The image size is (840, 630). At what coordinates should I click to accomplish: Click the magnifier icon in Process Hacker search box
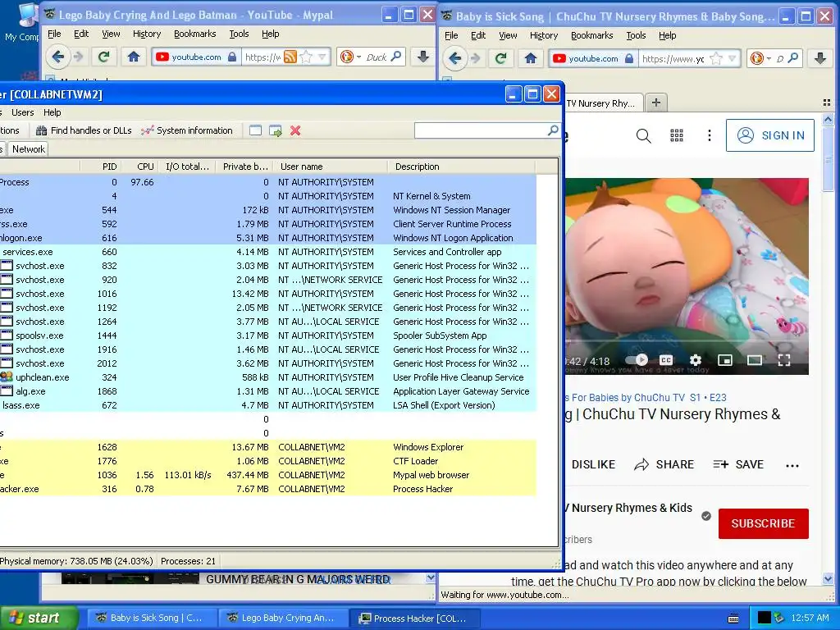(553, 130)
